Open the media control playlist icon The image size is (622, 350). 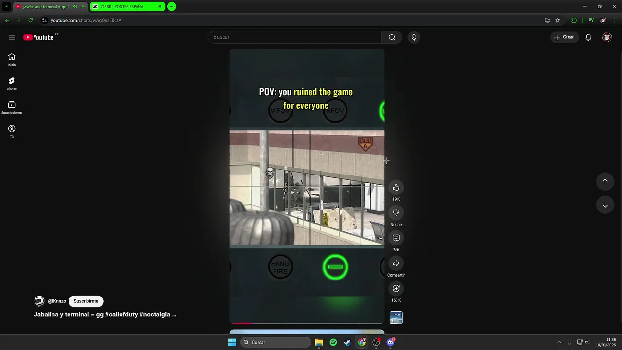pos(591,20)
